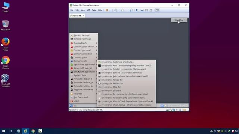Toggle the VMware library sidebar icon
Screen dimensions: 239x134
(x=137, y=10)
